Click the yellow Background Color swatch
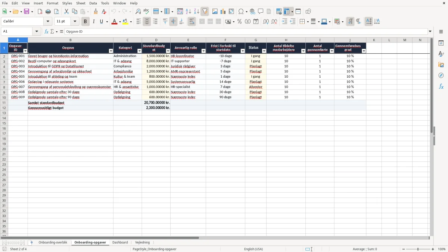 coord(125,22)
